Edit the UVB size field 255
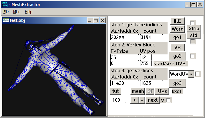The image size is (205, 118). (146, 63)
